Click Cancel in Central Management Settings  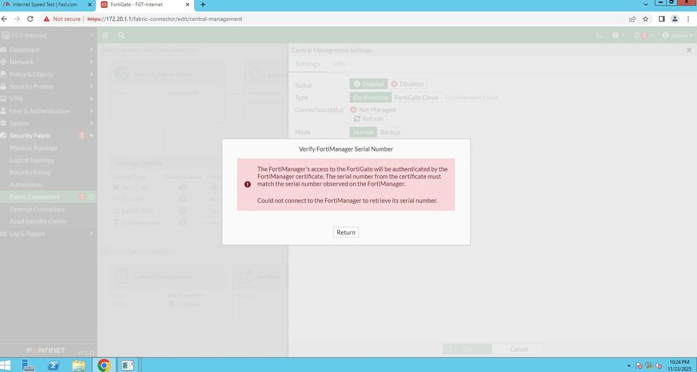pyautogui.click(x=518, y=349)
